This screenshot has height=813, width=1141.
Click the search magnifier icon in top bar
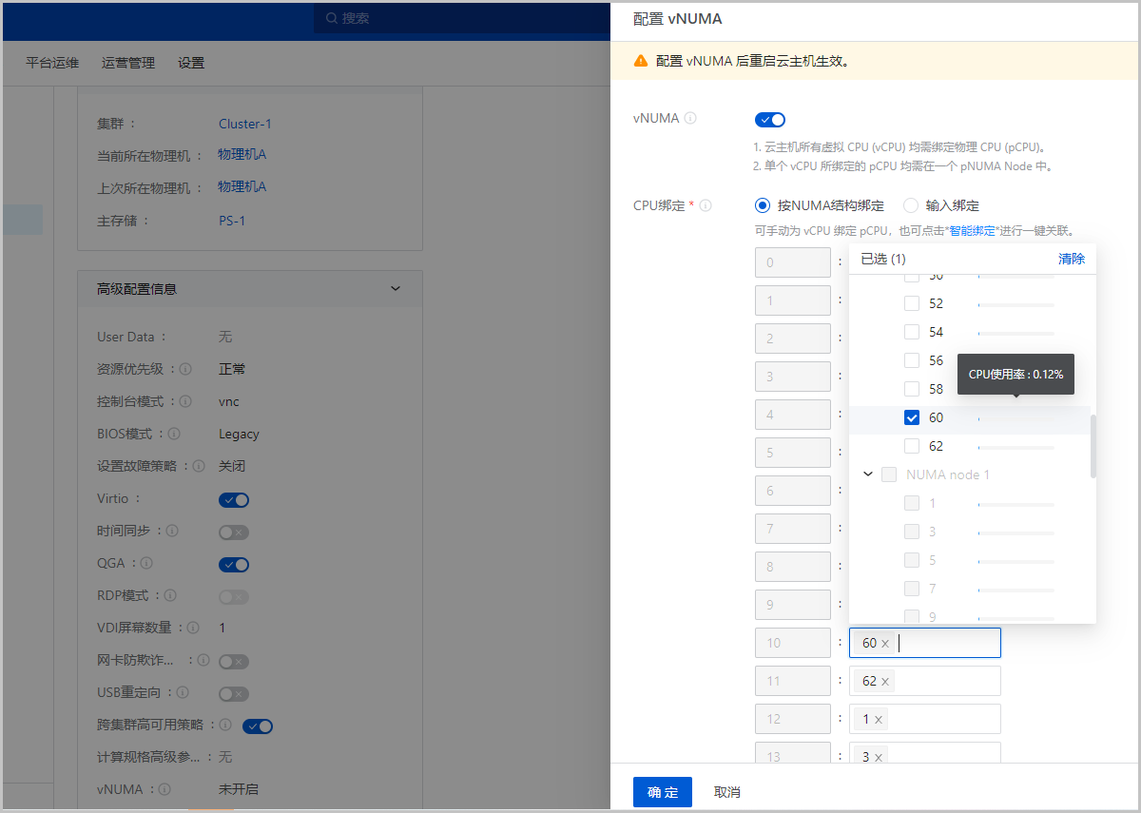pos(331,18)
